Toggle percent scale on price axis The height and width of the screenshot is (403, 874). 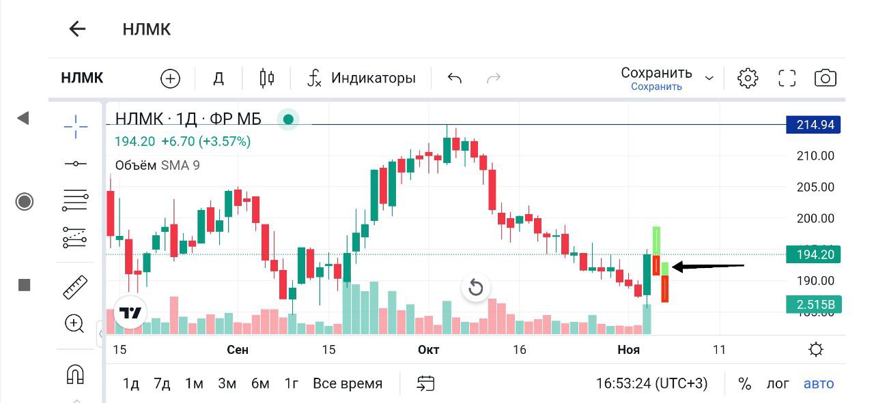pos(744,383)
